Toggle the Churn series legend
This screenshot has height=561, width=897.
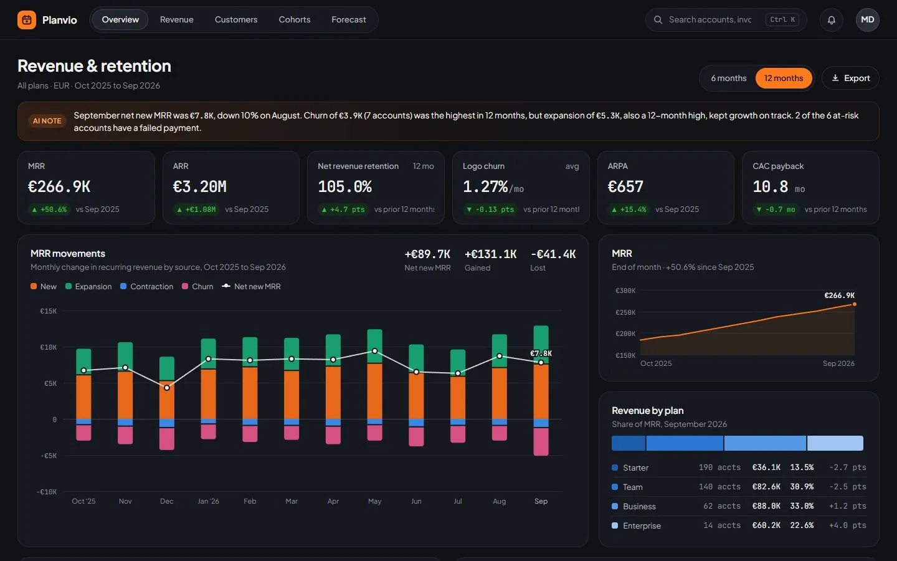197,287
